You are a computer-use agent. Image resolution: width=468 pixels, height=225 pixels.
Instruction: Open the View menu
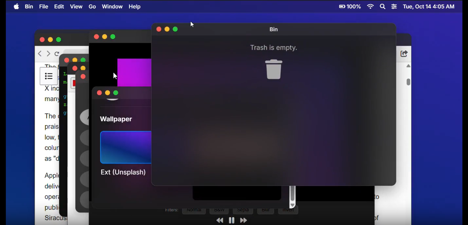pyautogui.click(x=76, y=7)
